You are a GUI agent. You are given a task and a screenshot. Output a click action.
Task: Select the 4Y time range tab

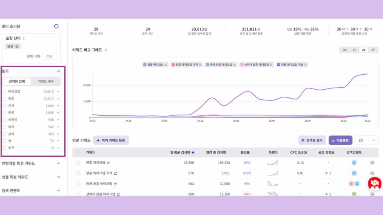(373, 50)
